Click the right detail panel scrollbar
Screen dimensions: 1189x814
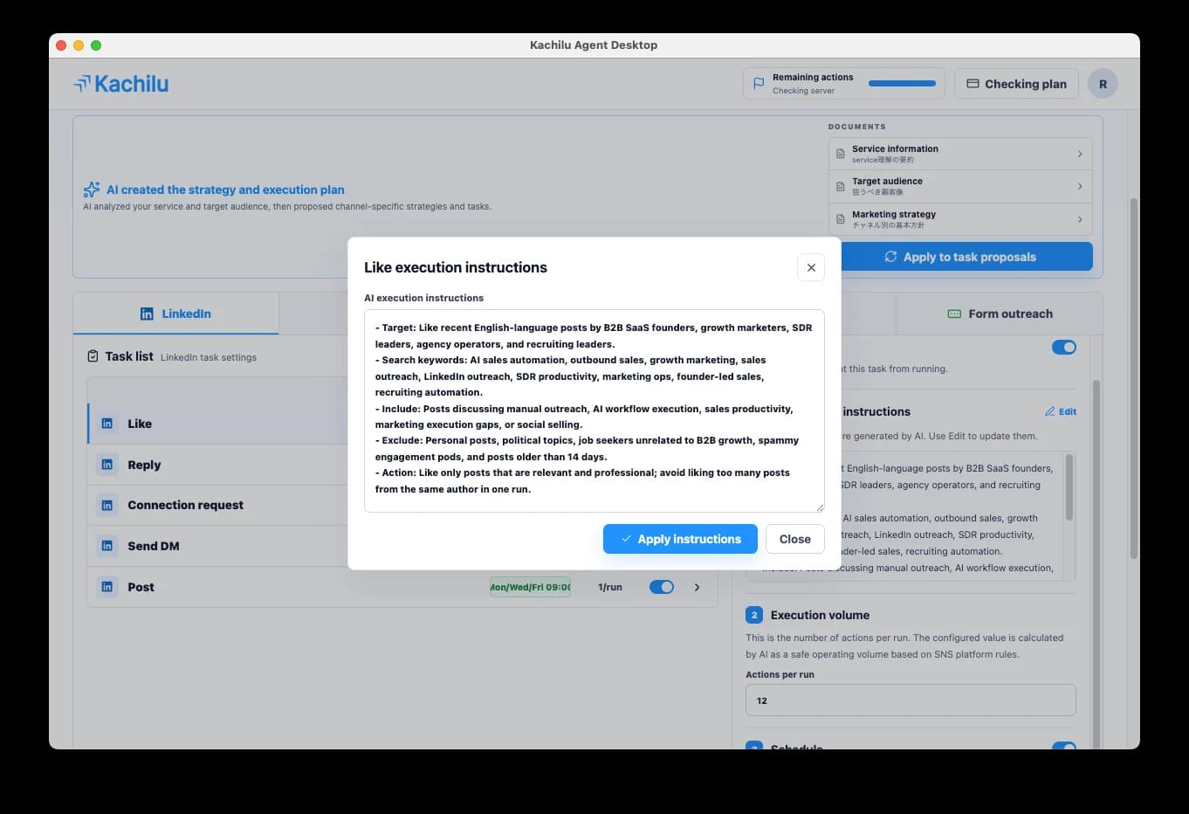(x=1096, y=563)
